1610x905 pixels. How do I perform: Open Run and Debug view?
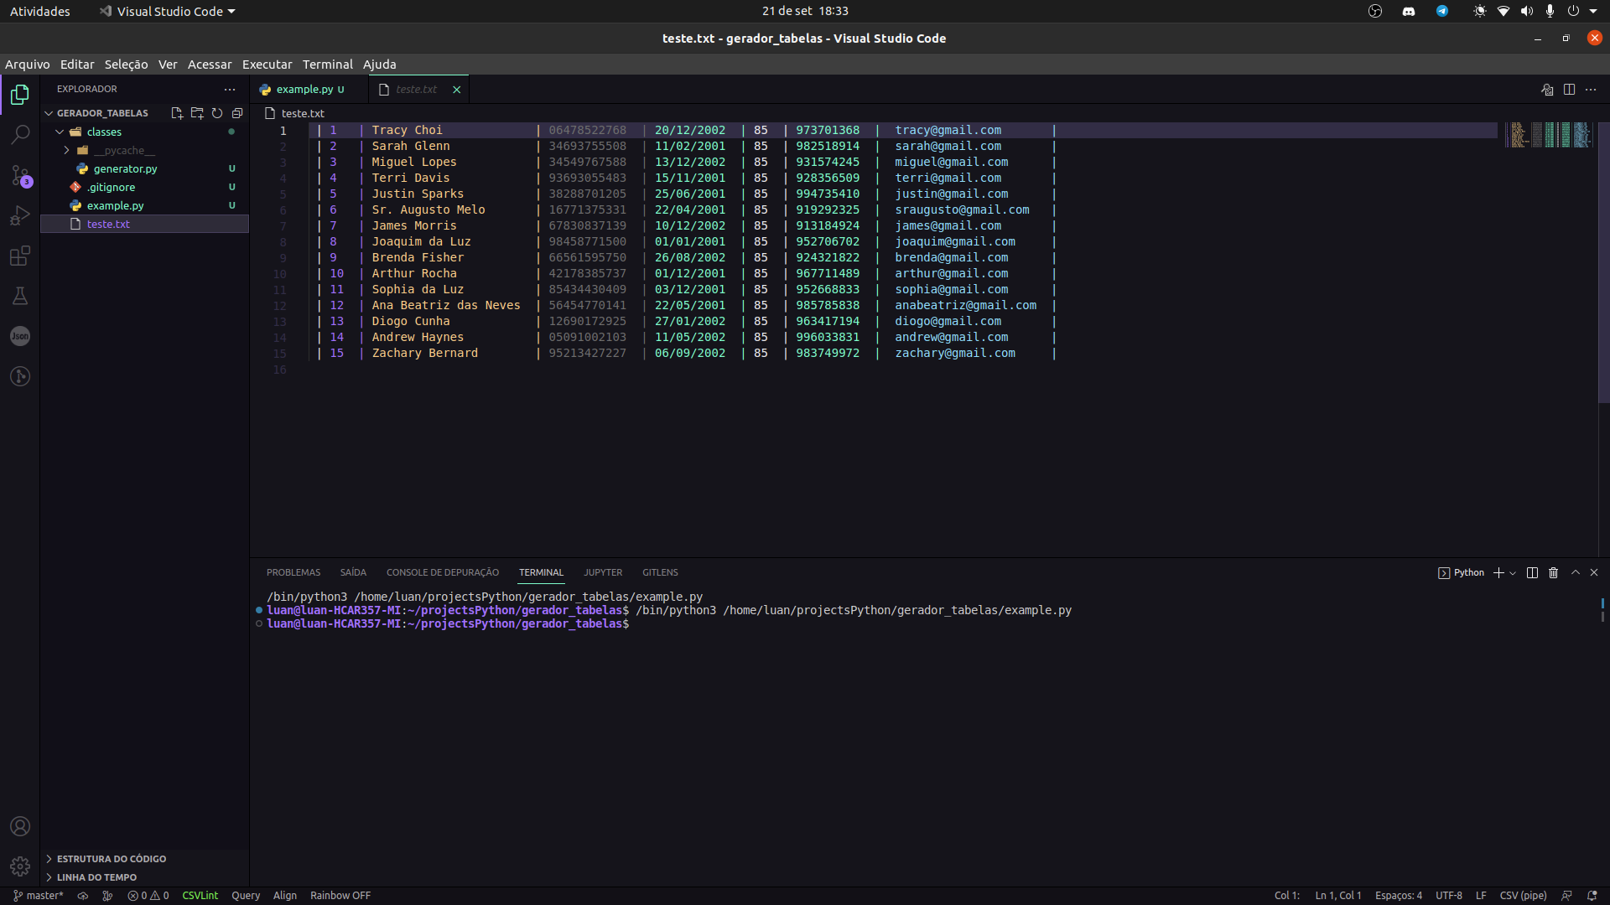click(x=20, y=215)
